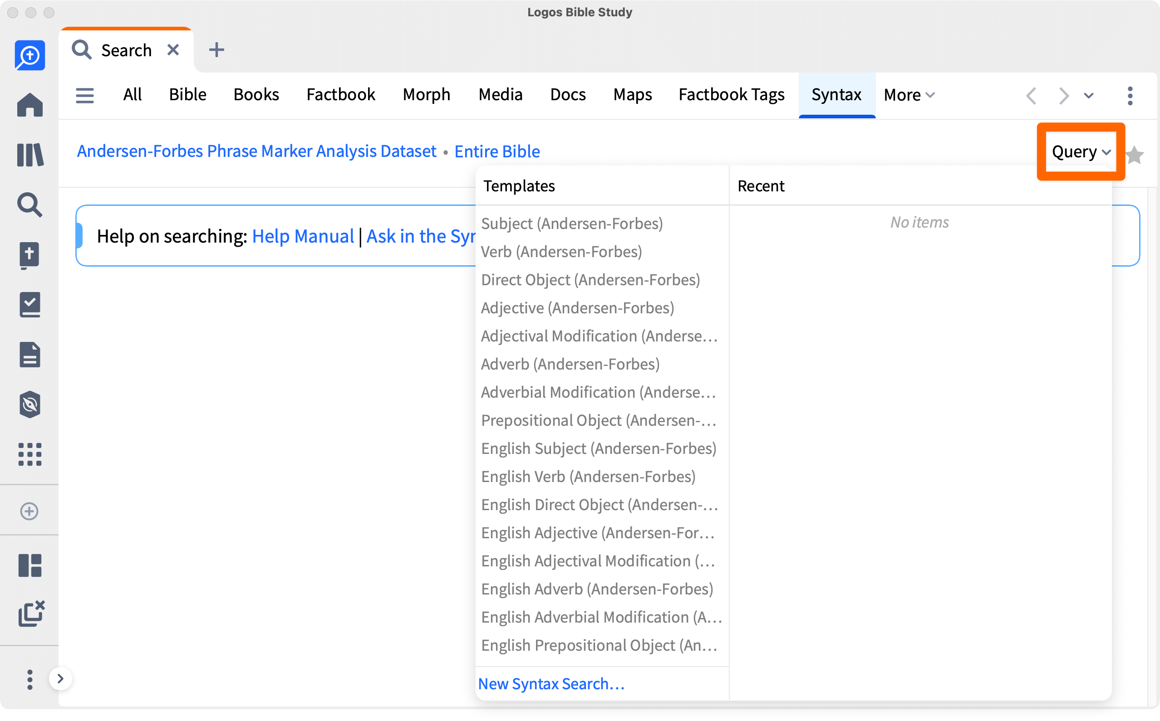
Task: Start a New Syntax Search
Action: click(x=551, y=683)
